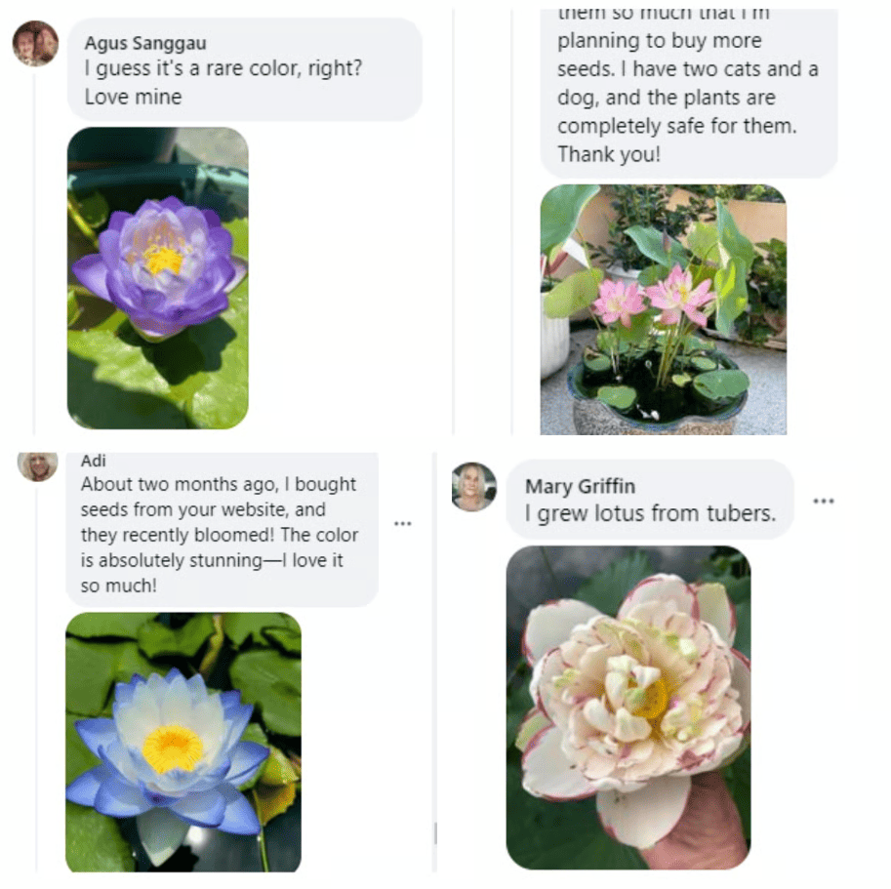
Task: Click Adi's profile avatar
Action: coord(37,466)
